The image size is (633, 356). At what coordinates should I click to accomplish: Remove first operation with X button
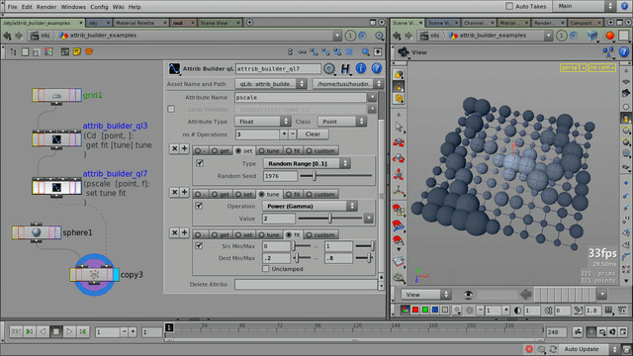174,149
